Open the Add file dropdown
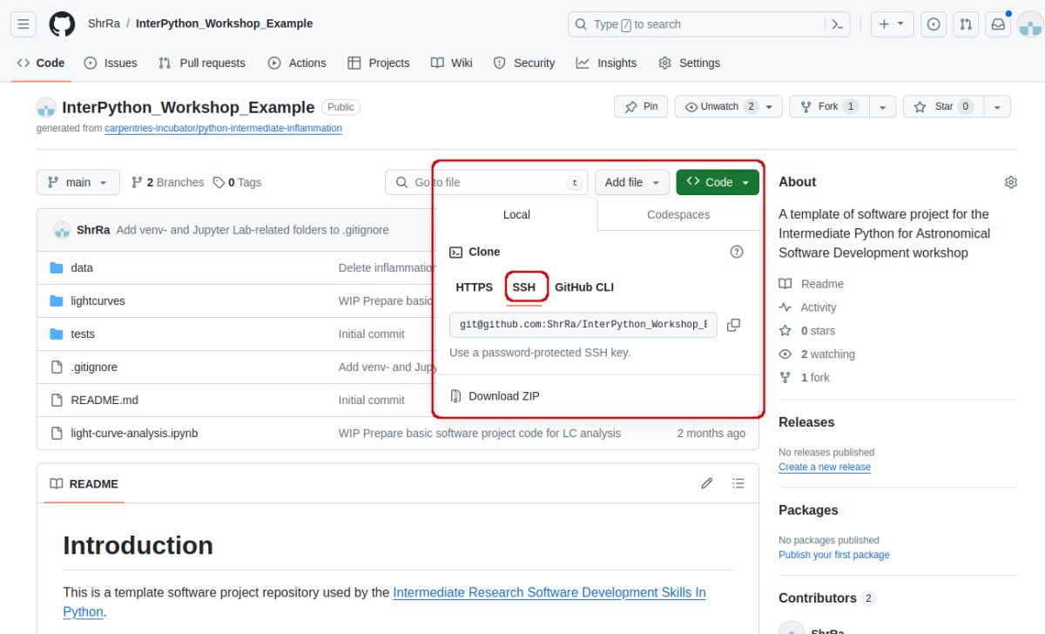This screenshot has height=634, width=1045. (632, 182)
